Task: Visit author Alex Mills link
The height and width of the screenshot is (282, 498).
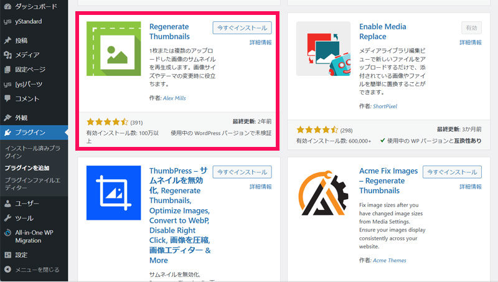Action: point(174,98)
